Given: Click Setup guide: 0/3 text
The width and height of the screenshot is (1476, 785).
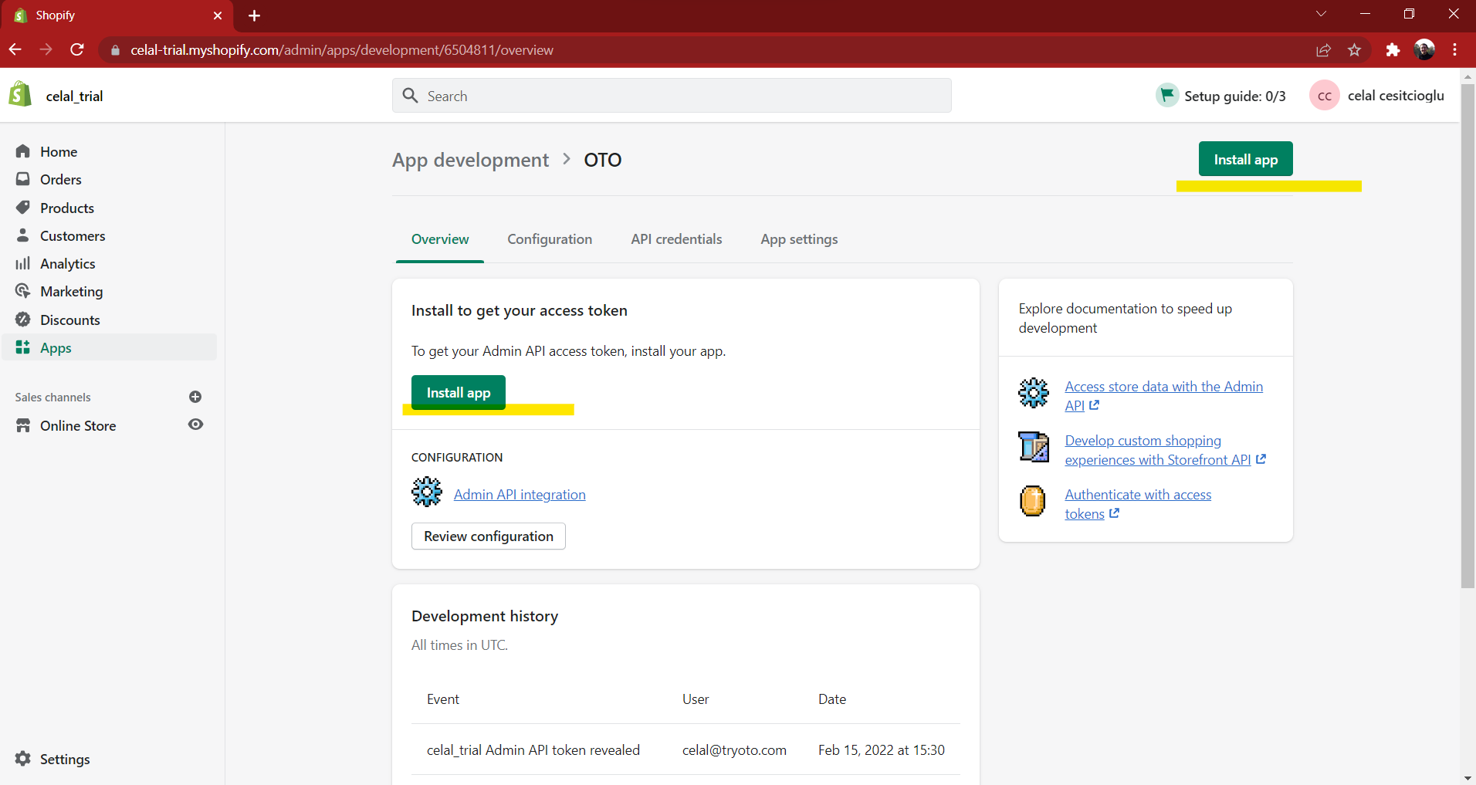Looking at the screenshot, I should coord(1235,96).
